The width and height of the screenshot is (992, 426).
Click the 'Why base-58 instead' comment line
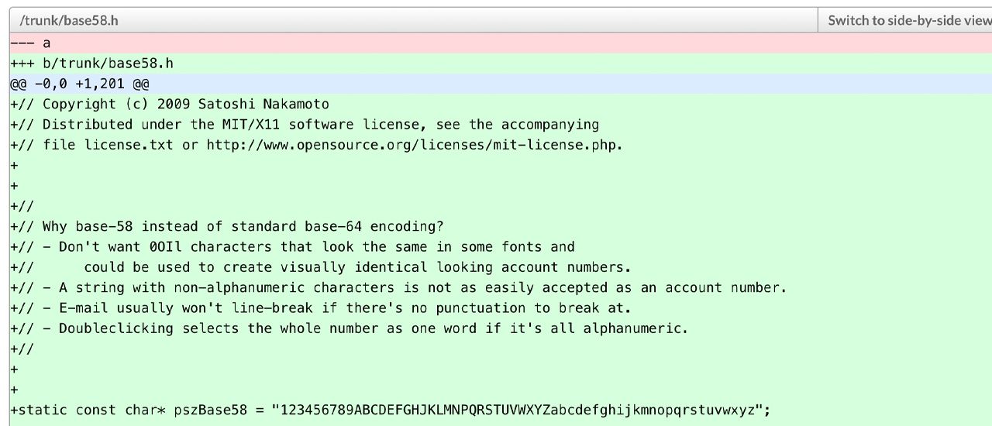click(x=243, y=227)
